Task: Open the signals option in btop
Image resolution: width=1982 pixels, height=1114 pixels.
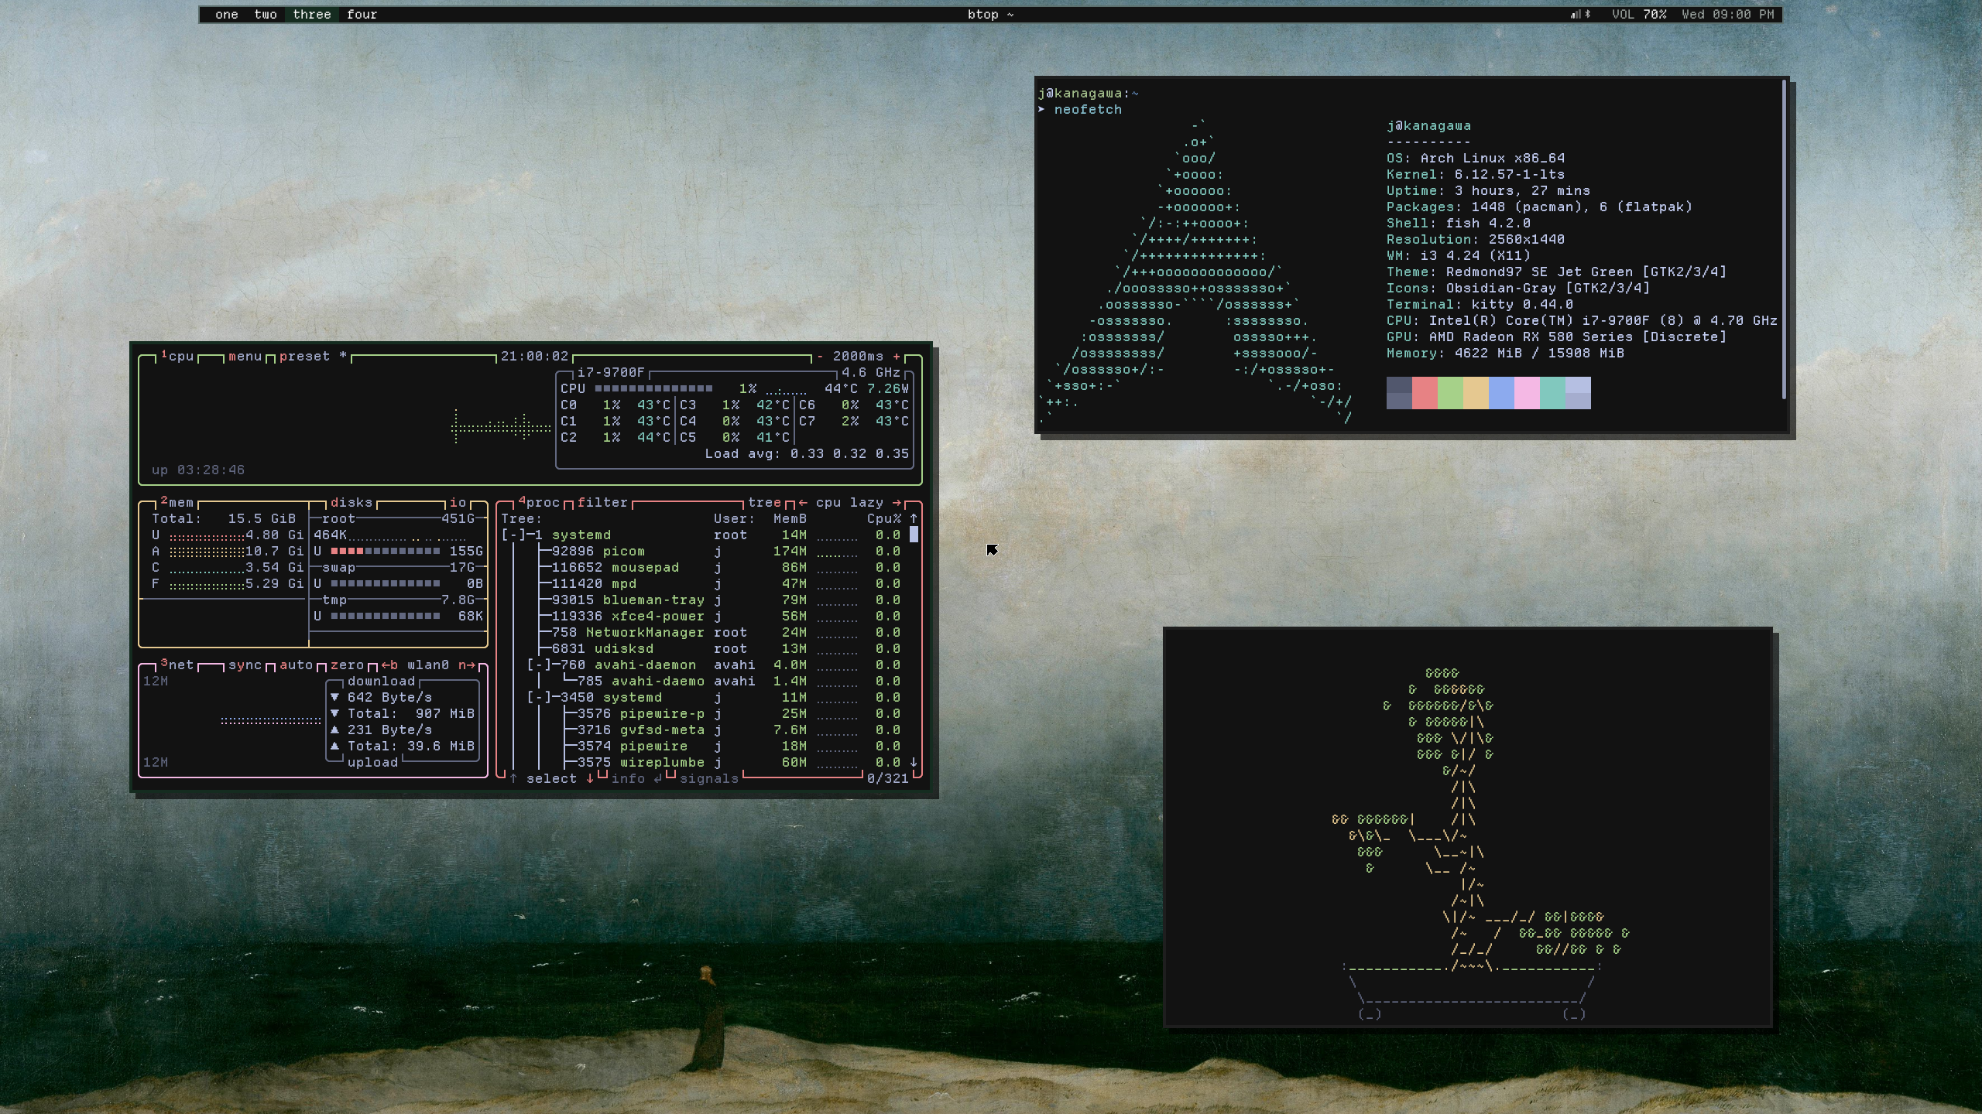Action: point(709,779)
